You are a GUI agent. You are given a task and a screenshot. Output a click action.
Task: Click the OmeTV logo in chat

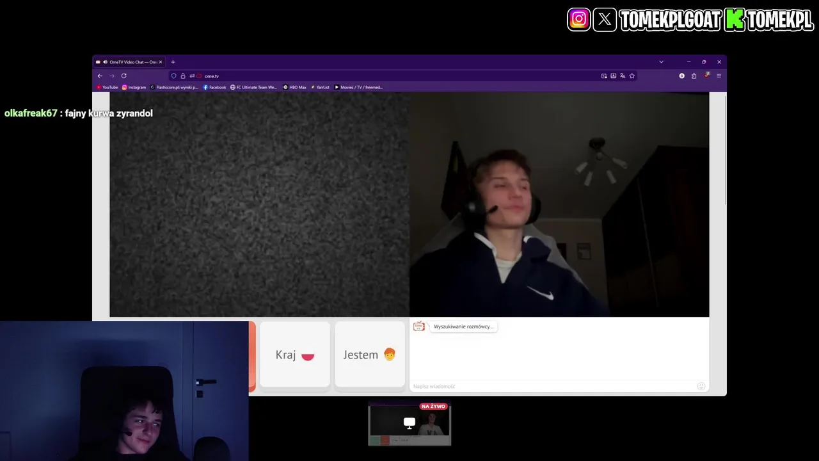coord(419,327)
